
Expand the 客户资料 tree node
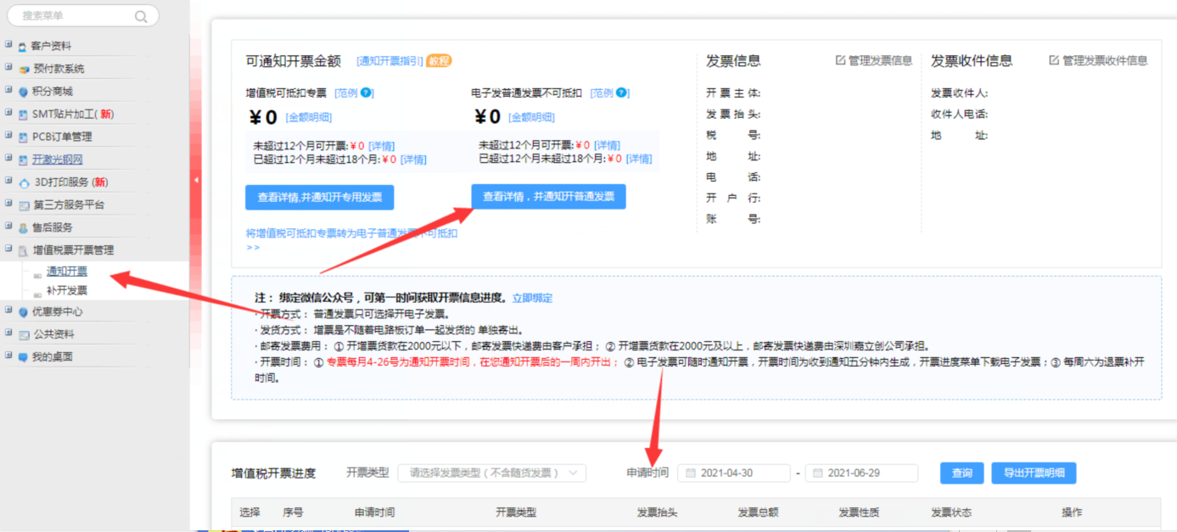coord(8,45)
